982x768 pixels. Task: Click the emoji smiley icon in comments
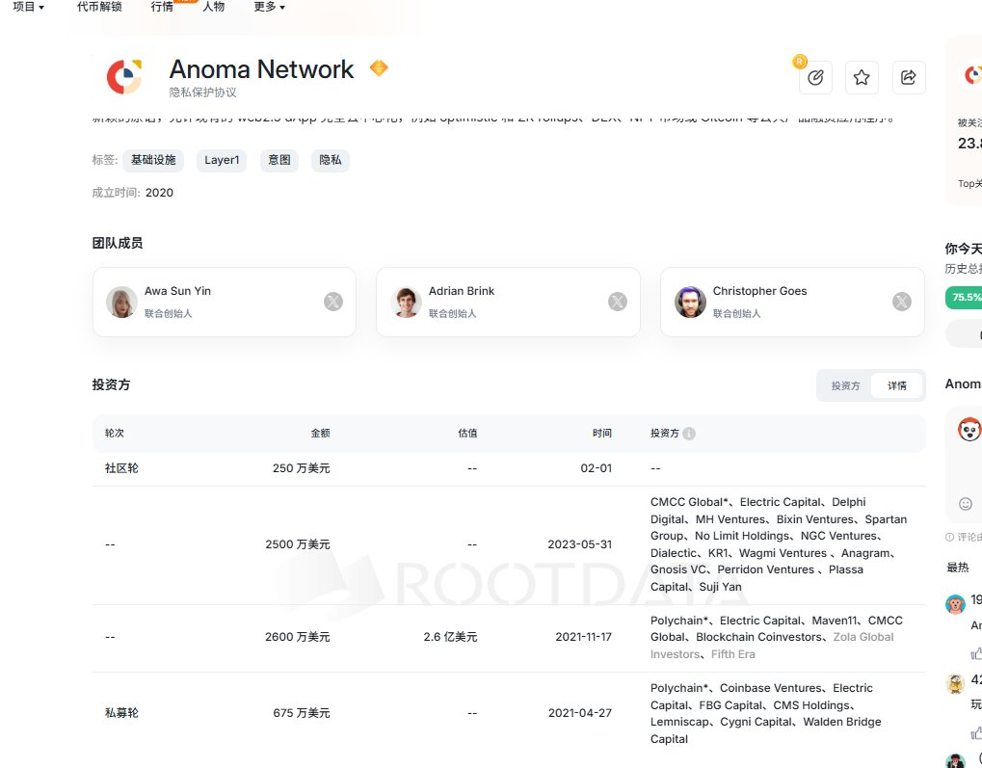pos(966,504)
